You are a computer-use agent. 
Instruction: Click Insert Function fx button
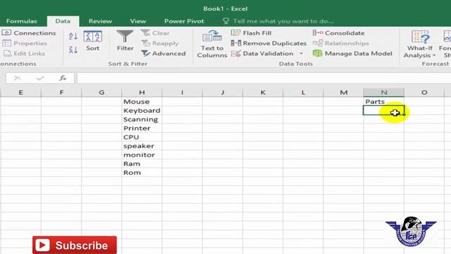click(63, 78)
